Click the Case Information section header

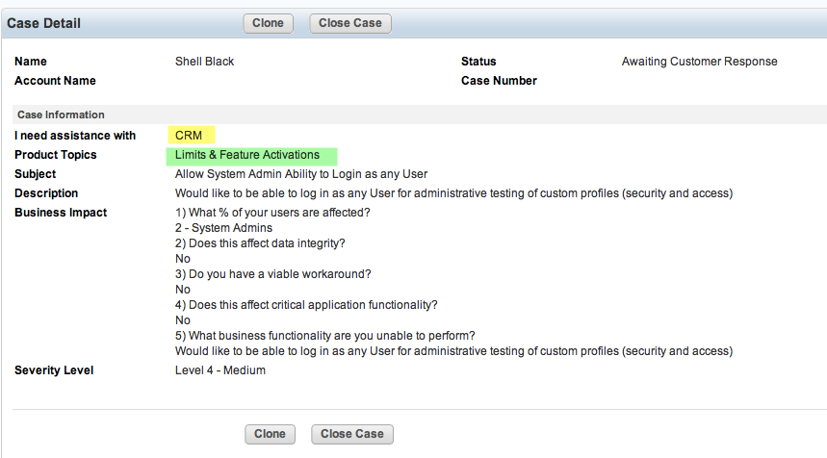pyautogui.click(x=61, y=114)
